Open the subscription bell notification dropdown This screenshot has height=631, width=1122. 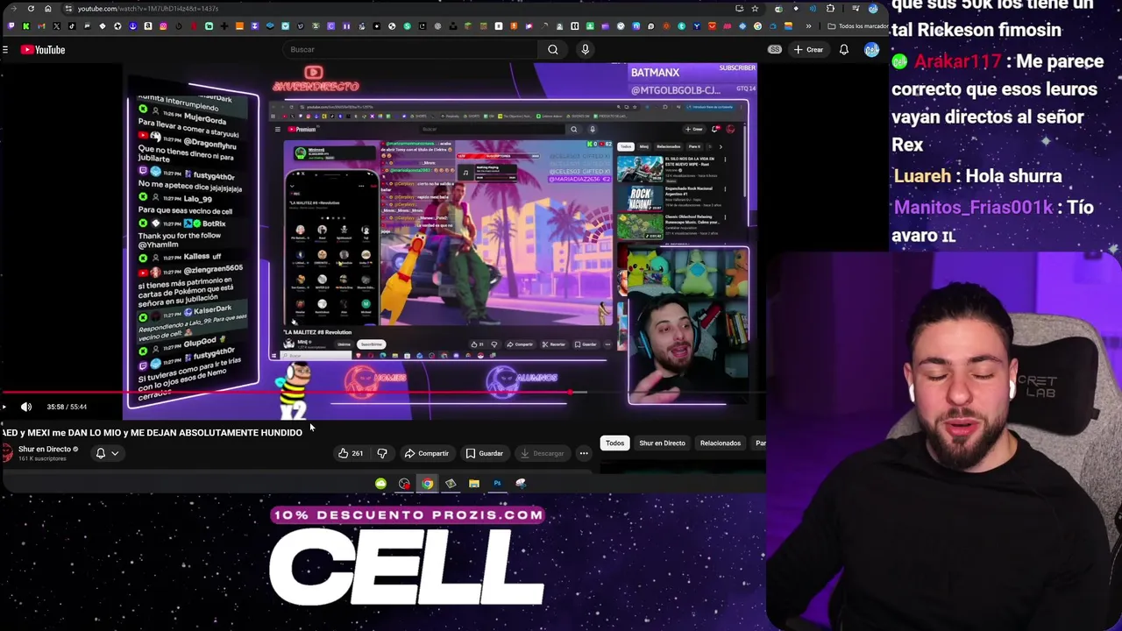(x=107, y=453)
